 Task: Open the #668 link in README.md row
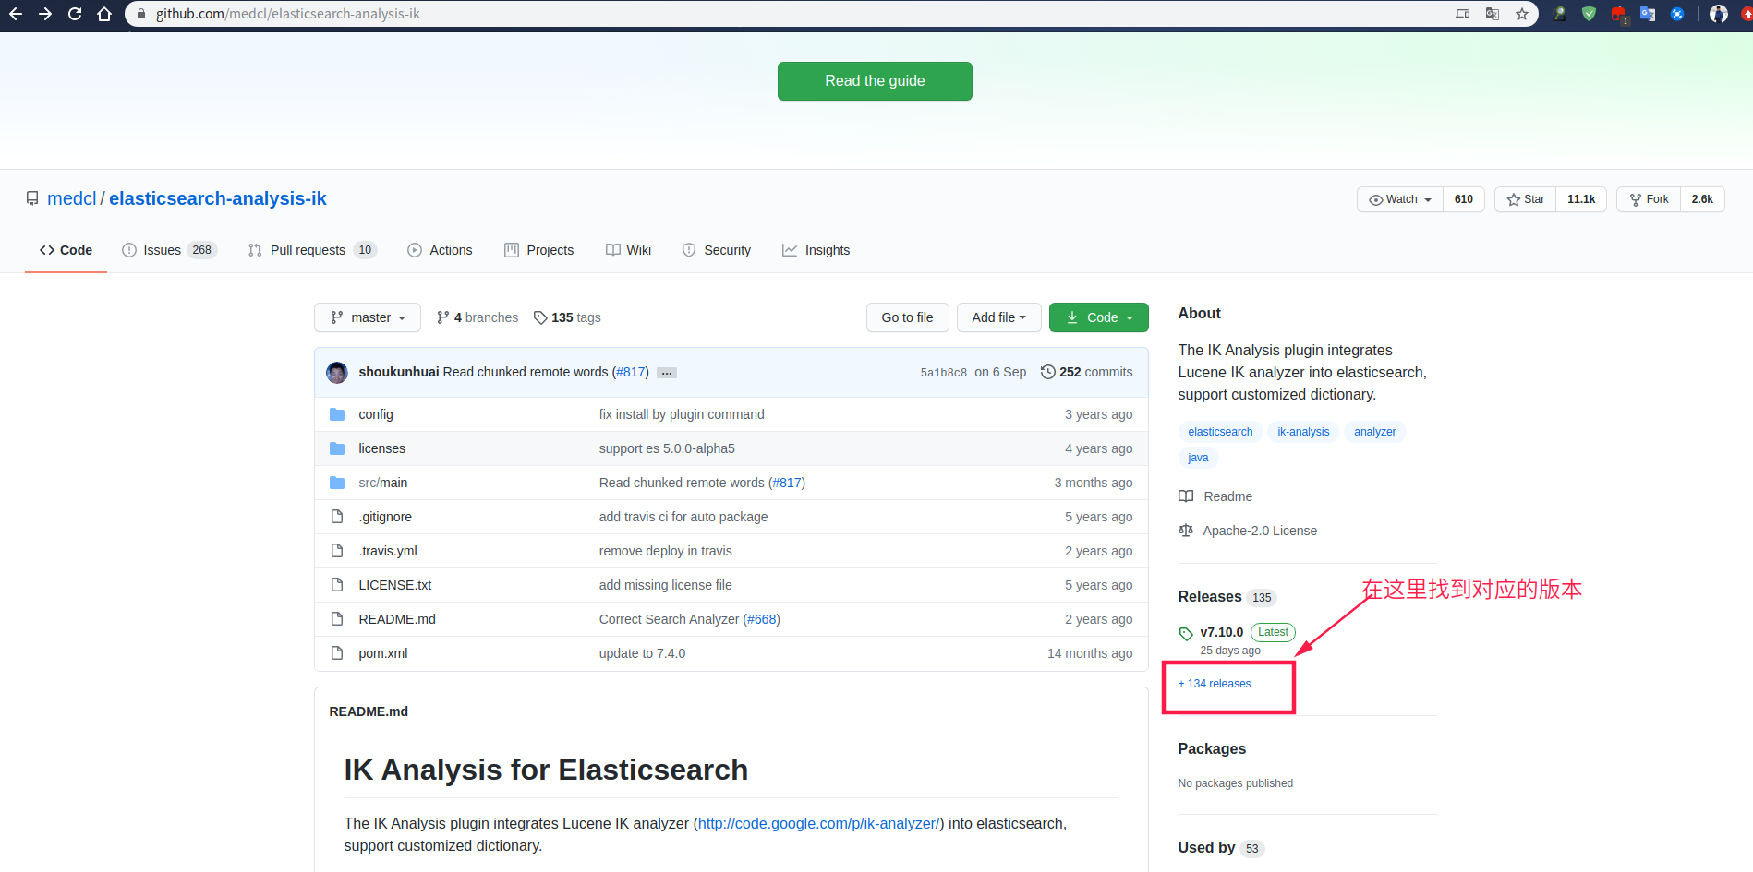click(762, 619)
